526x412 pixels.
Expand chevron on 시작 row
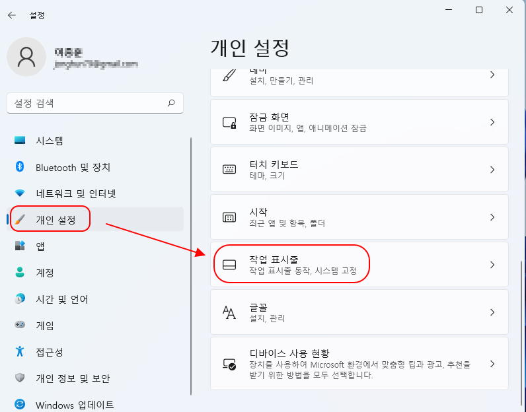point(492,217)
